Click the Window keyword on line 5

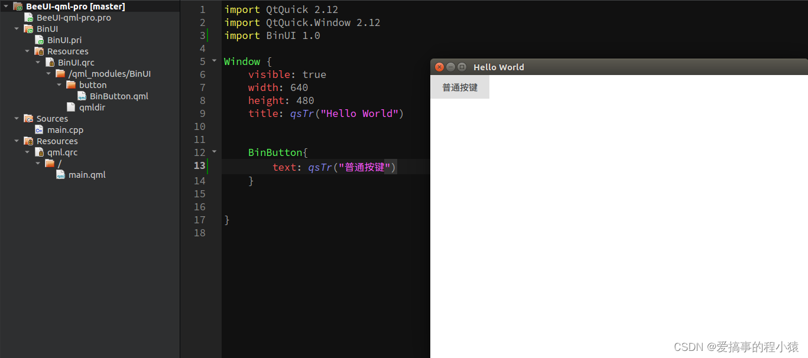(x=242, y=61)
